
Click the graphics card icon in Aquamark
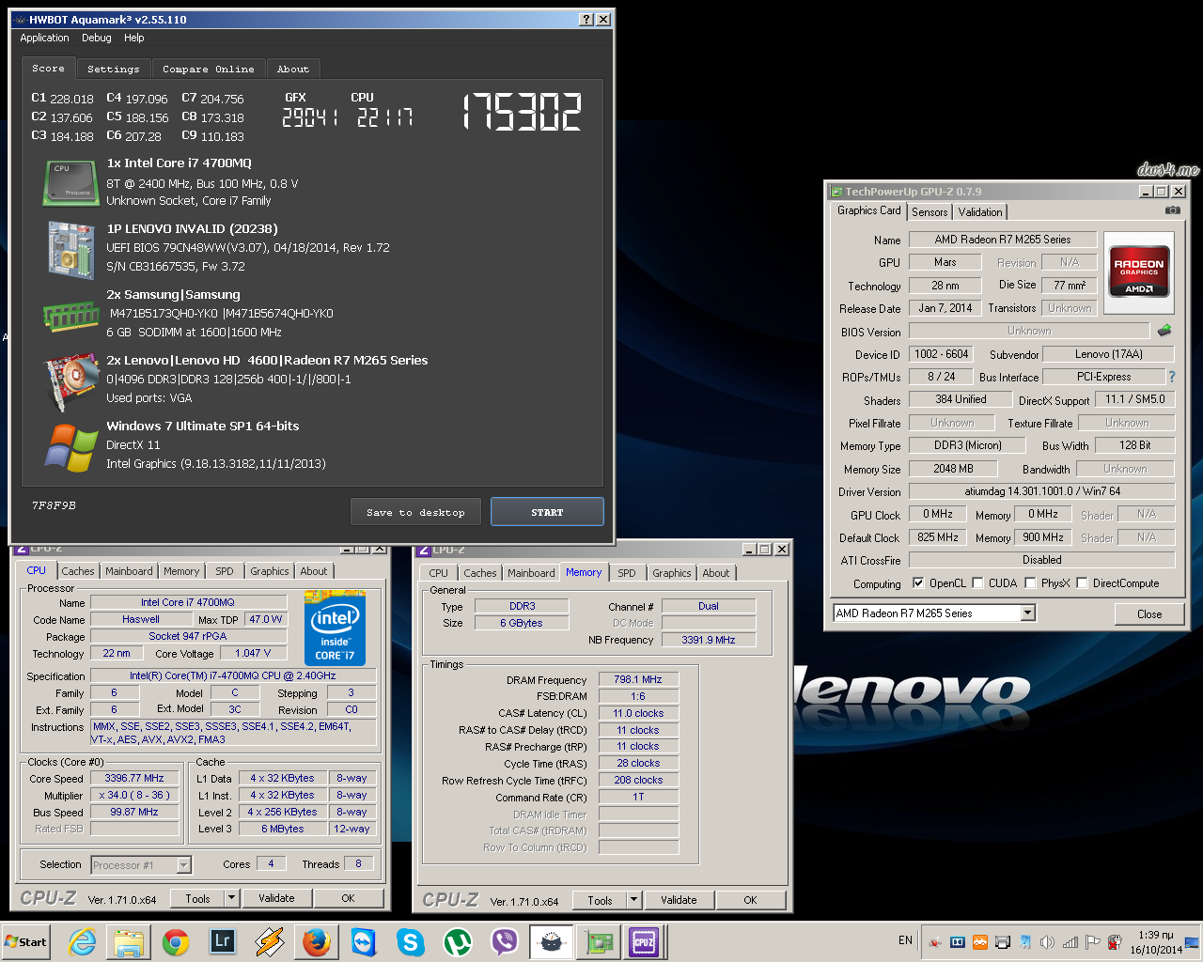click(x=72, y=382)
